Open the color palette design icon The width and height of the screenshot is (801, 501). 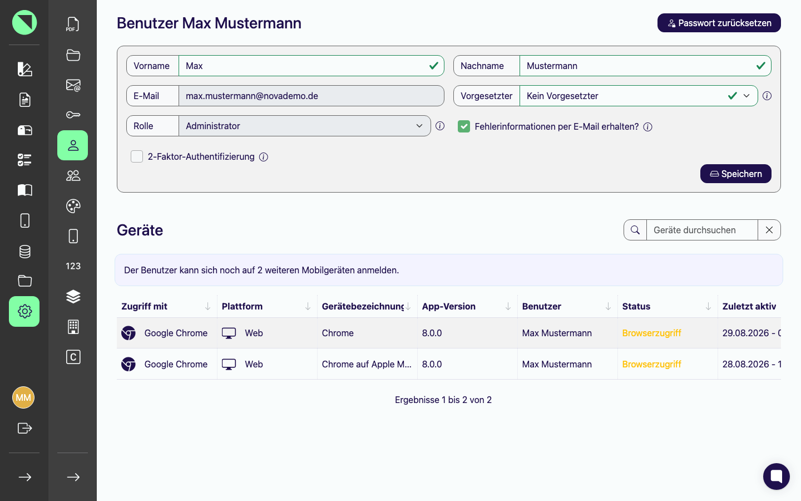(x=73, y=206)
